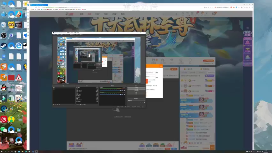
Task: Adjust the second OBS mixer volume slider
Action: click(110, 95)
